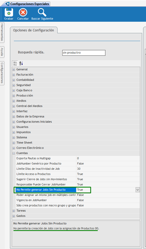Image resolution: width=146 pixels, height=249 pixels.
Task: Open the Configuraciones side tab
Action: click(2, 73)
